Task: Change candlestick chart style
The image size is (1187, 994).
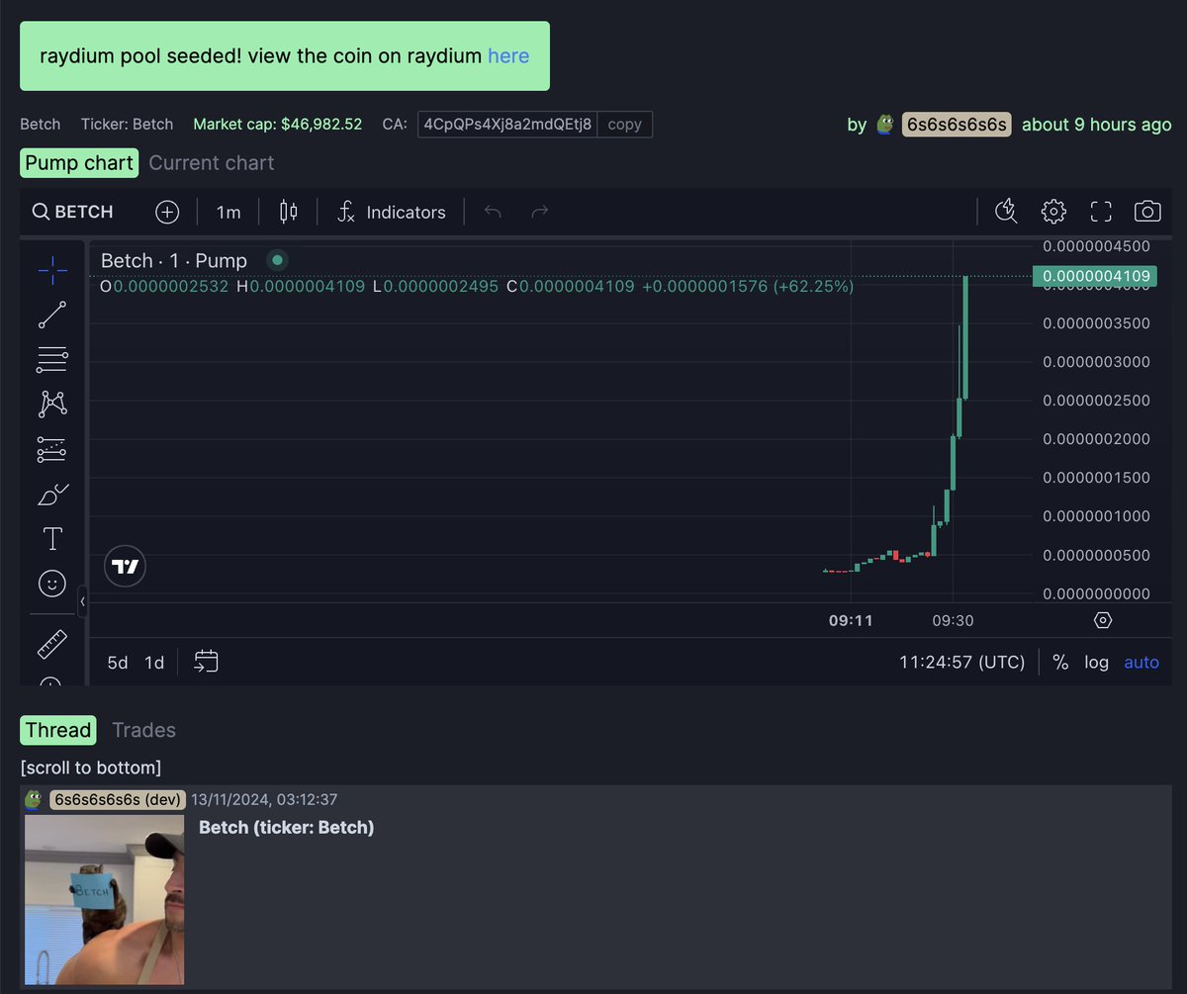Action: pyautogui.click(x=289, y=212)
